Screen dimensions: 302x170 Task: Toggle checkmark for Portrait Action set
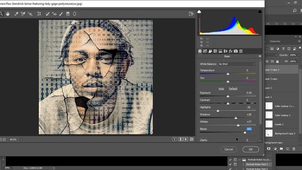(x=230, y=160)
